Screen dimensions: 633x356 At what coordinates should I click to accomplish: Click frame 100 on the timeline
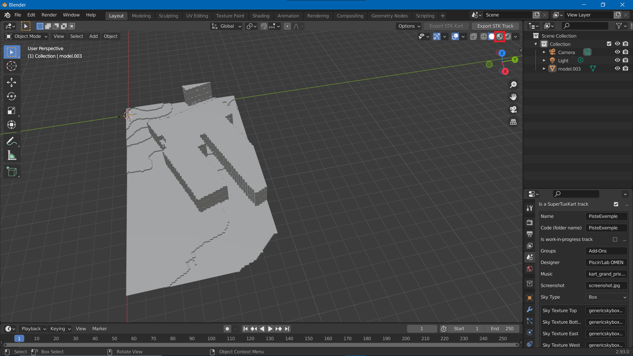211,339
